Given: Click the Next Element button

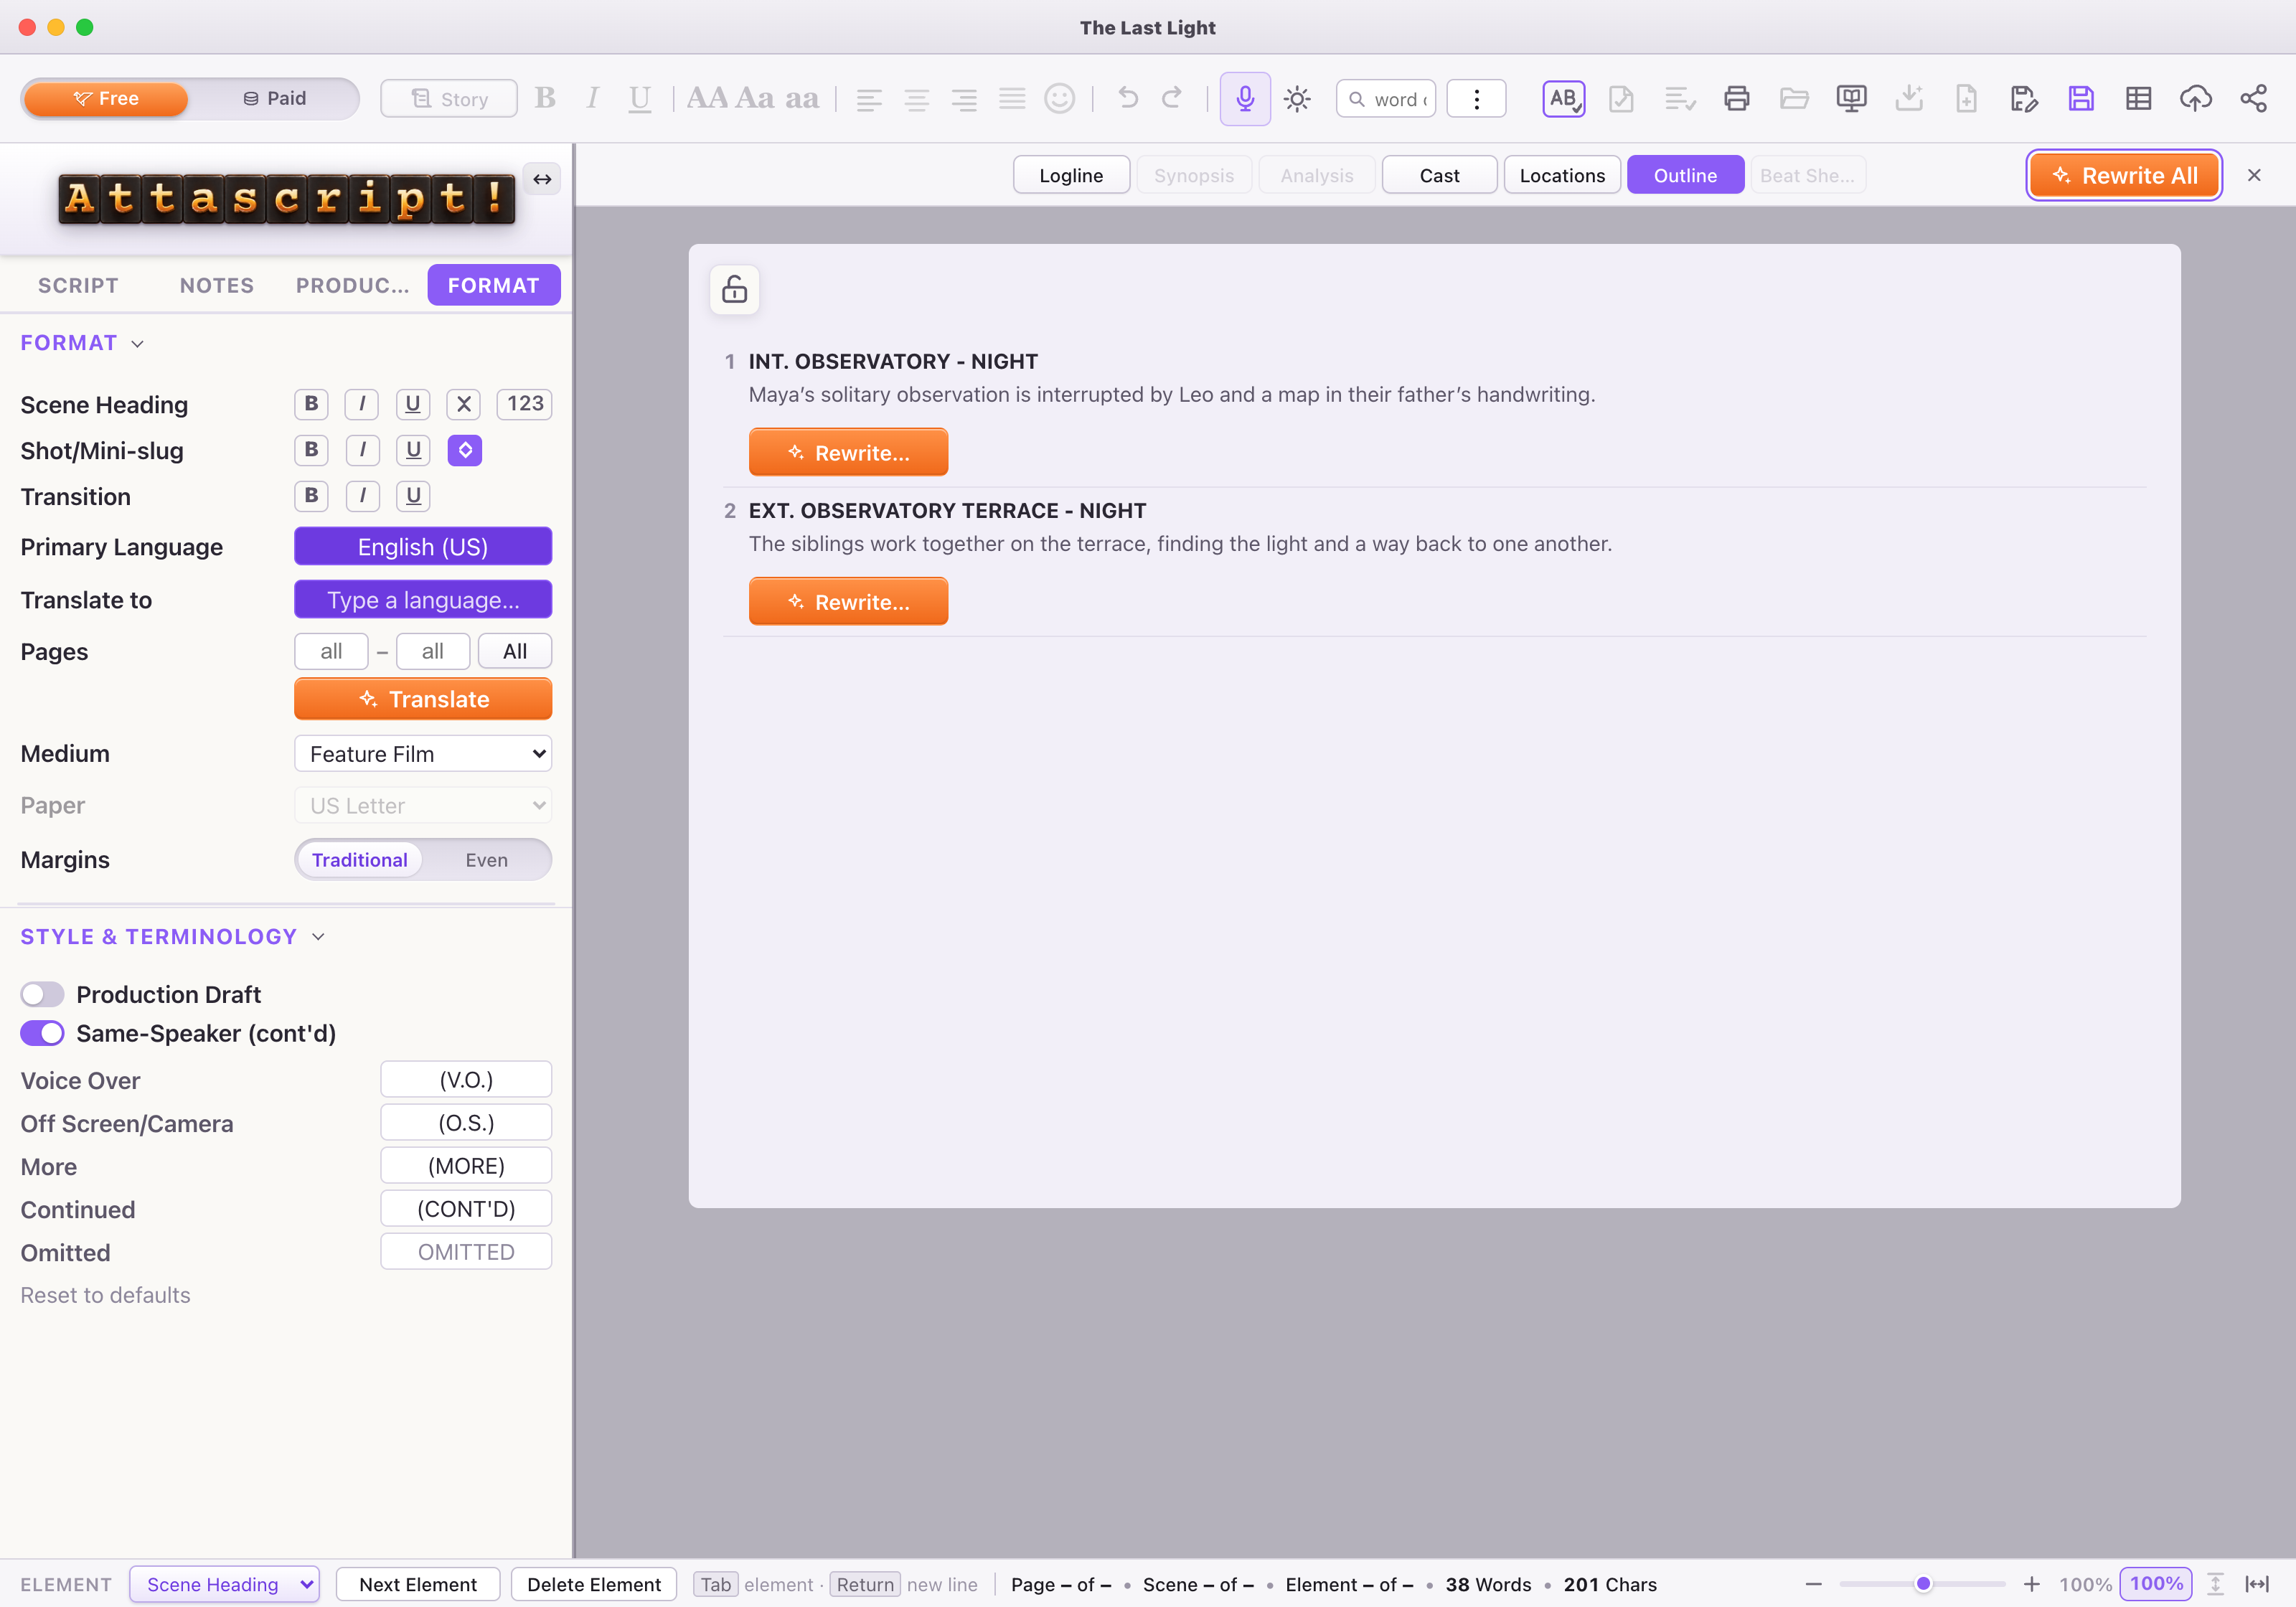Looking at the screenshot, I should 418,1584.
